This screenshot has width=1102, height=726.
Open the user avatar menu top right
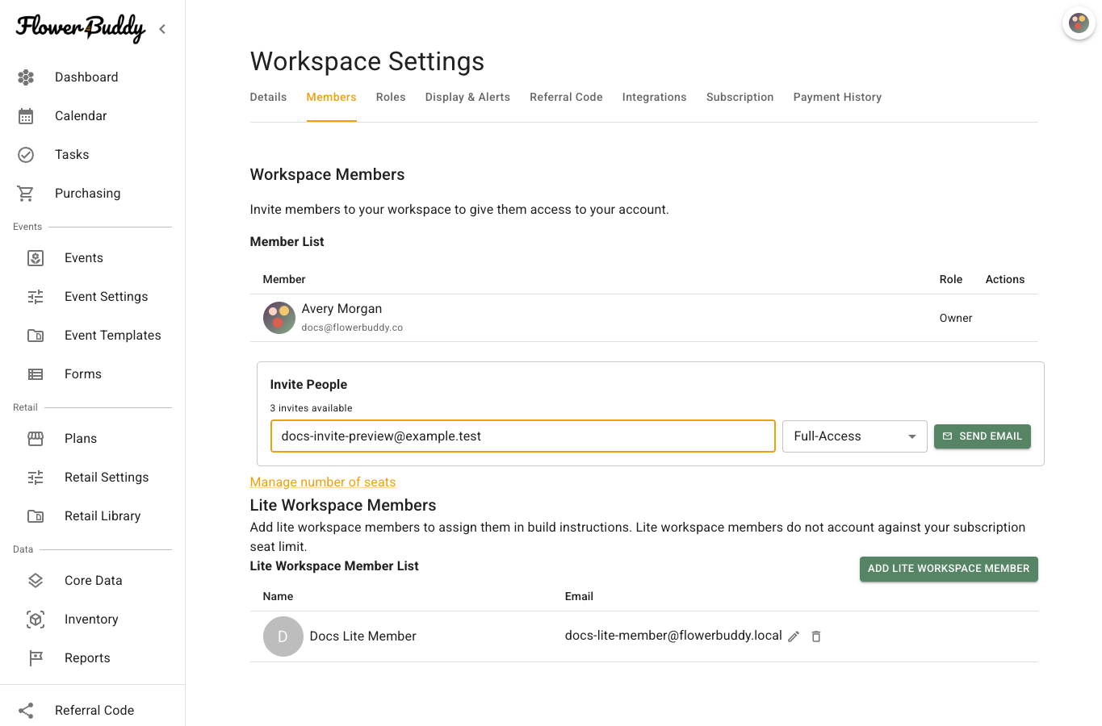[x=1079, y=23]
